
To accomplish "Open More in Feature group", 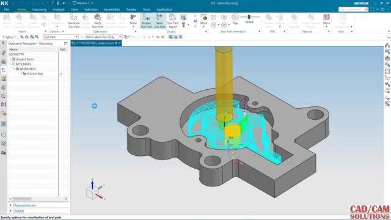I will [x=326, y=20].
